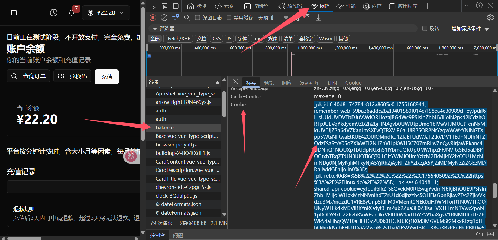This screenshot has width=498, height=240.
Task: Sort requests by 名称 column header
Action: (x=184, y=82)
